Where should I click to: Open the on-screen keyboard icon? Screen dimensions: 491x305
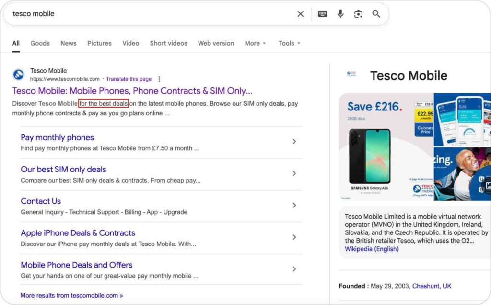[322, 14]
